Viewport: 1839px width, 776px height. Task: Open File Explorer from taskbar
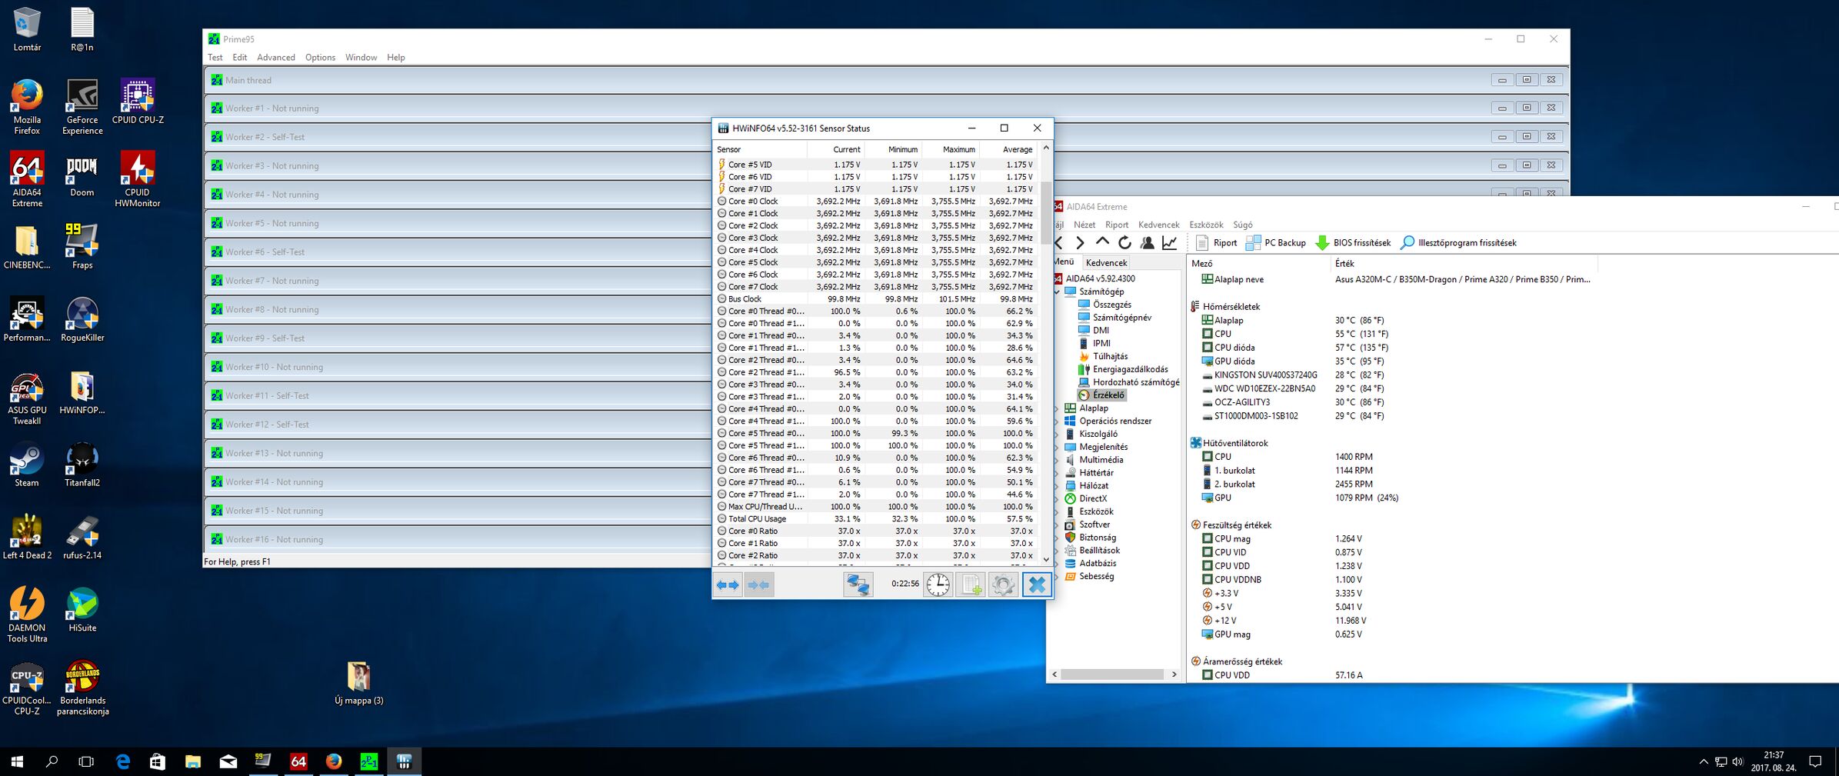tap(192, 761)
